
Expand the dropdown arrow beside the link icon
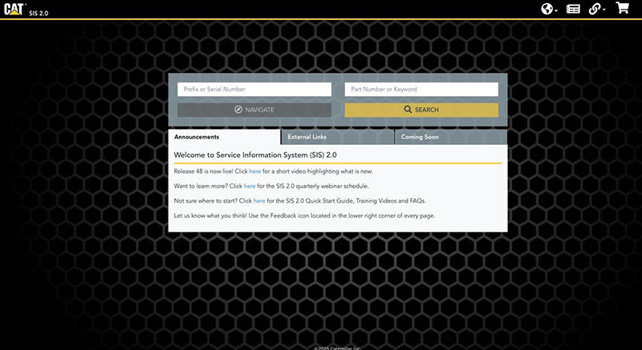[604, 11]
